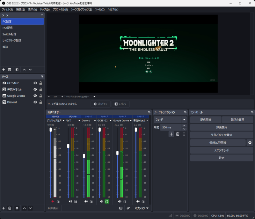Move scene down with arrow icon
The height and width of the screenshot is (219, 255).
point(30,70)
